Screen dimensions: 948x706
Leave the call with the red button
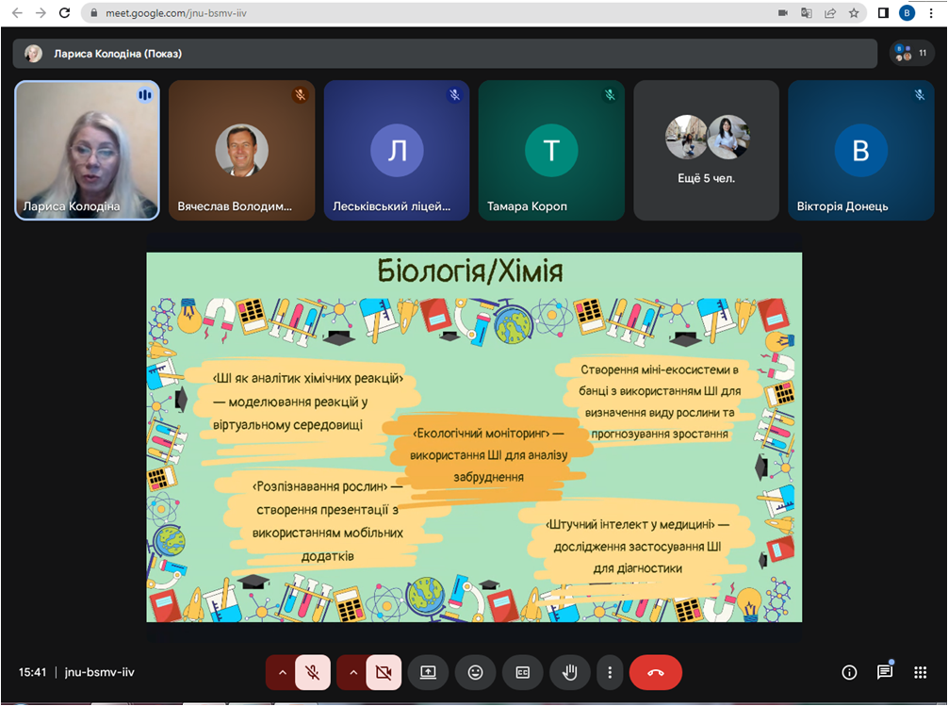(x=656, y=672)
